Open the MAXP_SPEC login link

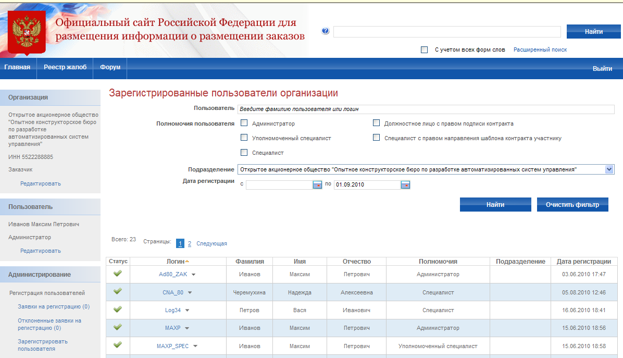pos(173,346)
